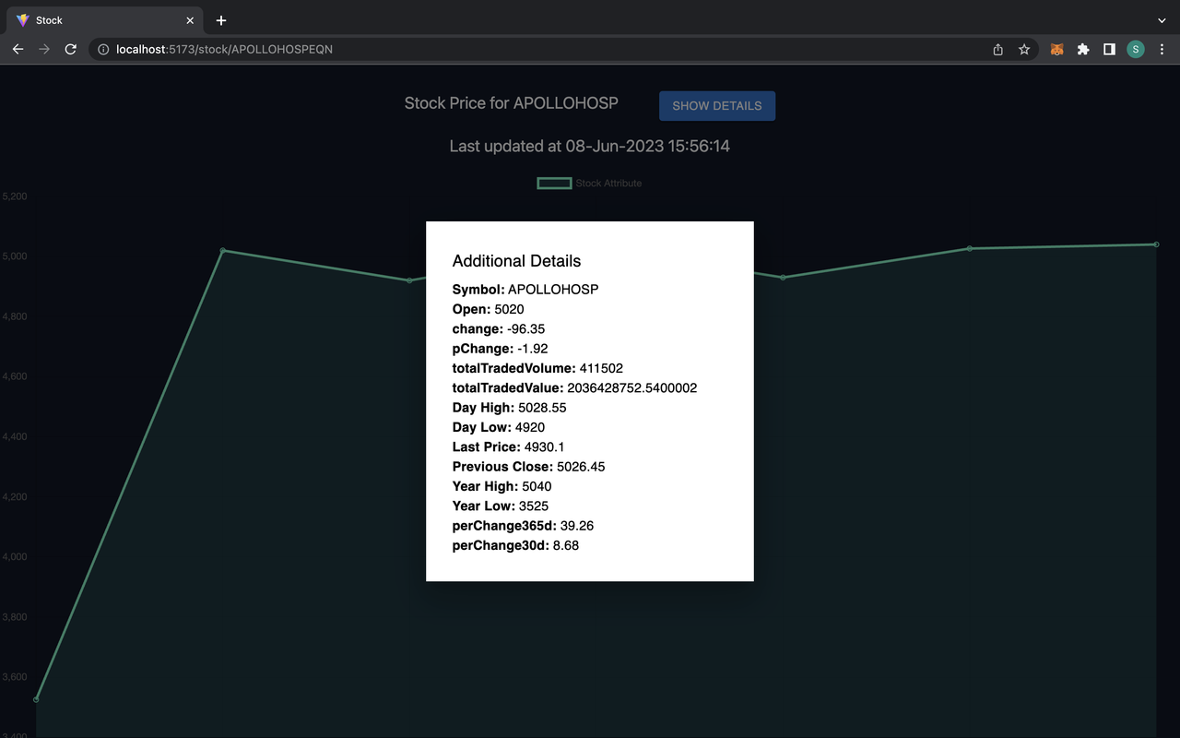
Task: Click the 3,800 y-axis label
Action: tap(15, 617)
